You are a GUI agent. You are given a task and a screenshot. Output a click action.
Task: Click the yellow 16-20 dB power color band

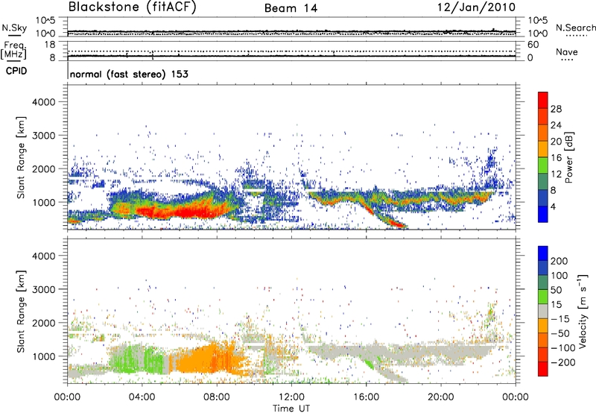coord(543,148)
